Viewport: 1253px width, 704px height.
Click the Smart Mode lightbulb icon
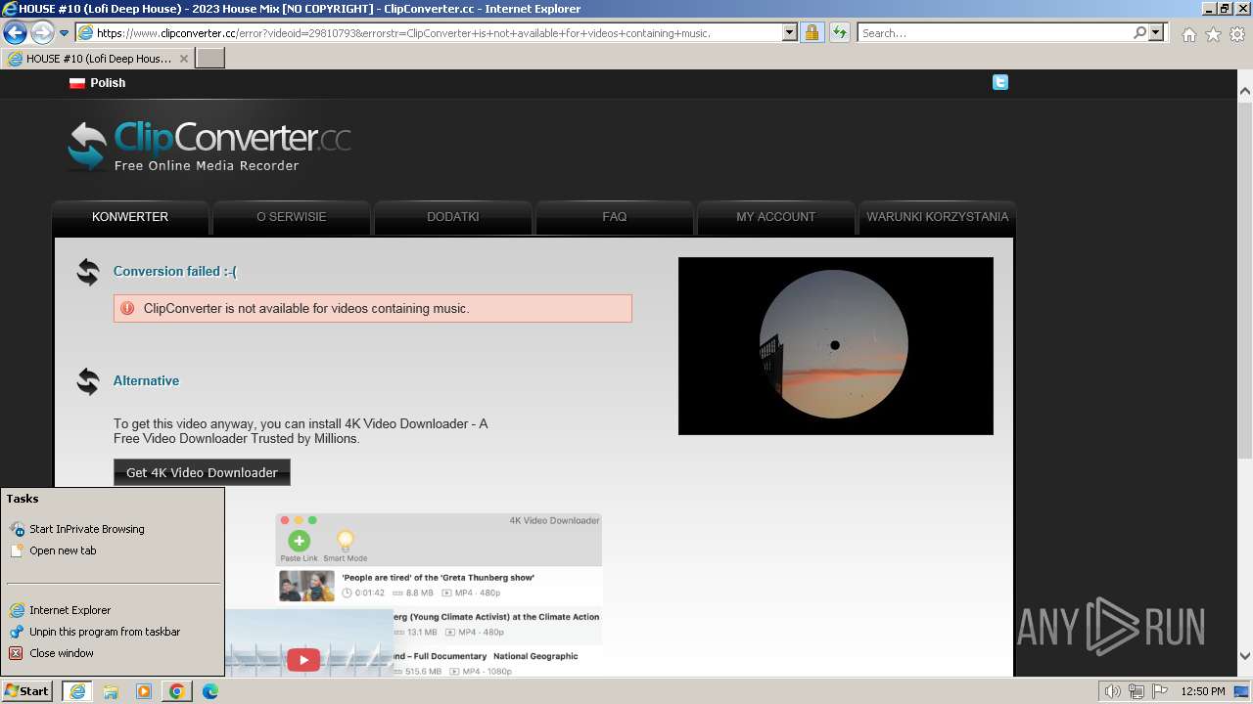(345, 541)
